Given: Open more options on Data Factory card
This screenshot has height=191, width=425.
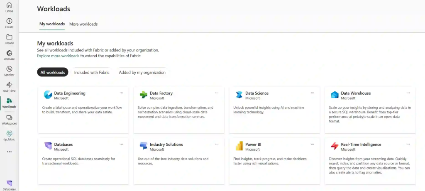Looking at the screenshot, I should click(217, 93).
